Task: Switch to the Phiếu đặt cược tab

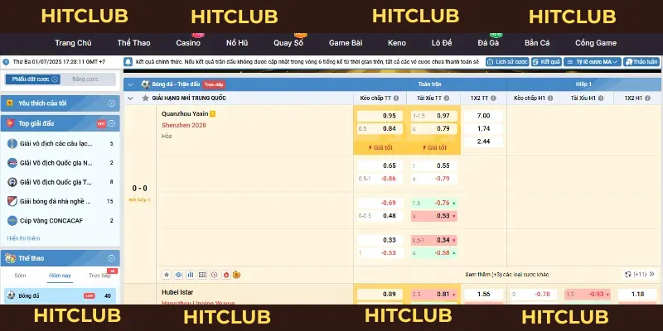Action: point(32,79)
